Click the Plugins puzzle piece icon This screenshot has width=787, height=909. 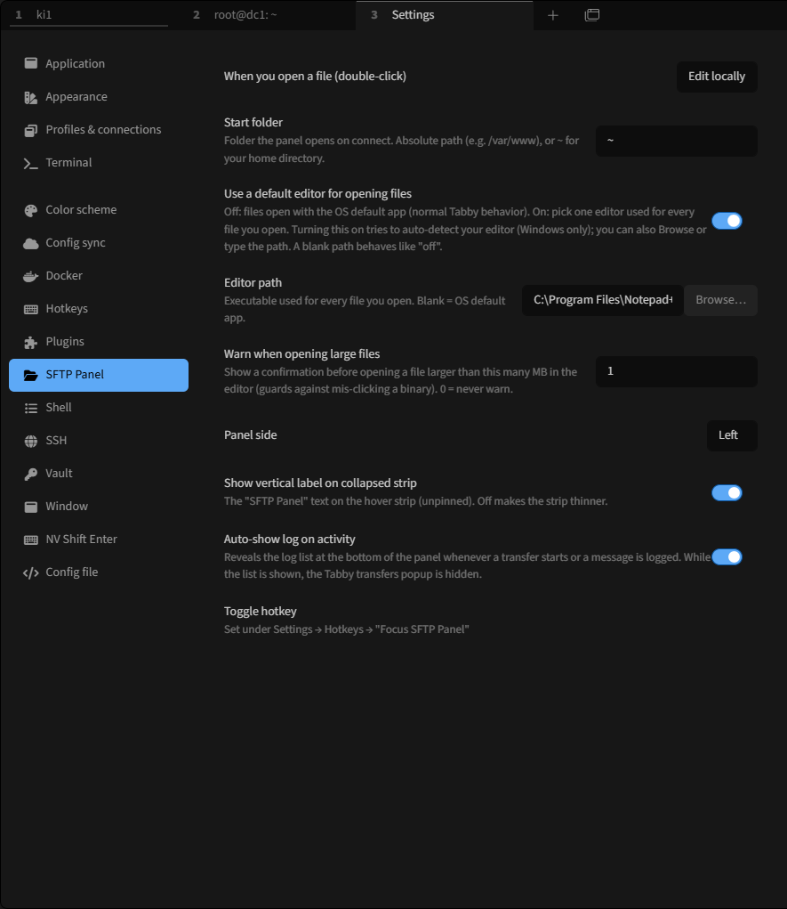pos(31,342)
